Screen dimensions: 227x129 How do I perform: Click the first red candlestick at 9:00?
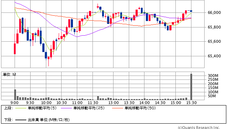click(x=15, y=49)
